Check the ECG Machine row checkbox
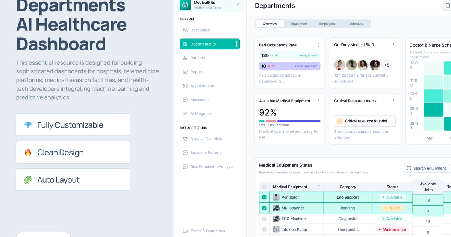Image resolution: width=451 pixels, height=237 pixels. point(264,219)
